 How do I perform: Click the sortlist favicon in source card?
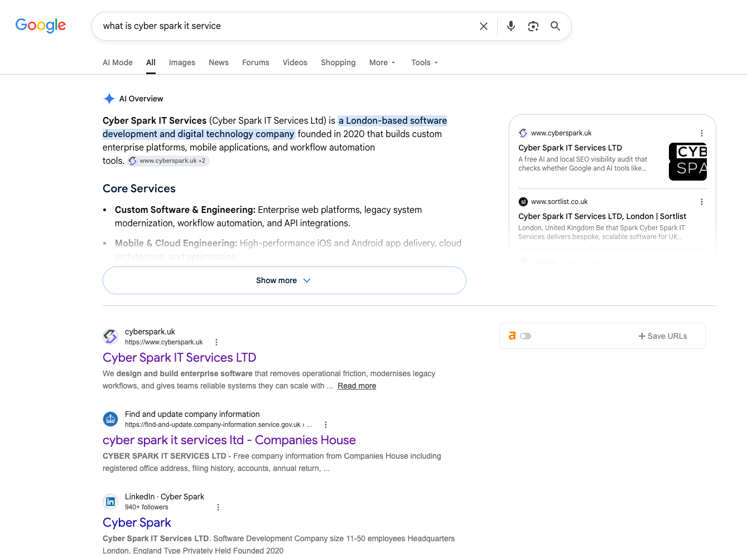[x=523, y=202]
